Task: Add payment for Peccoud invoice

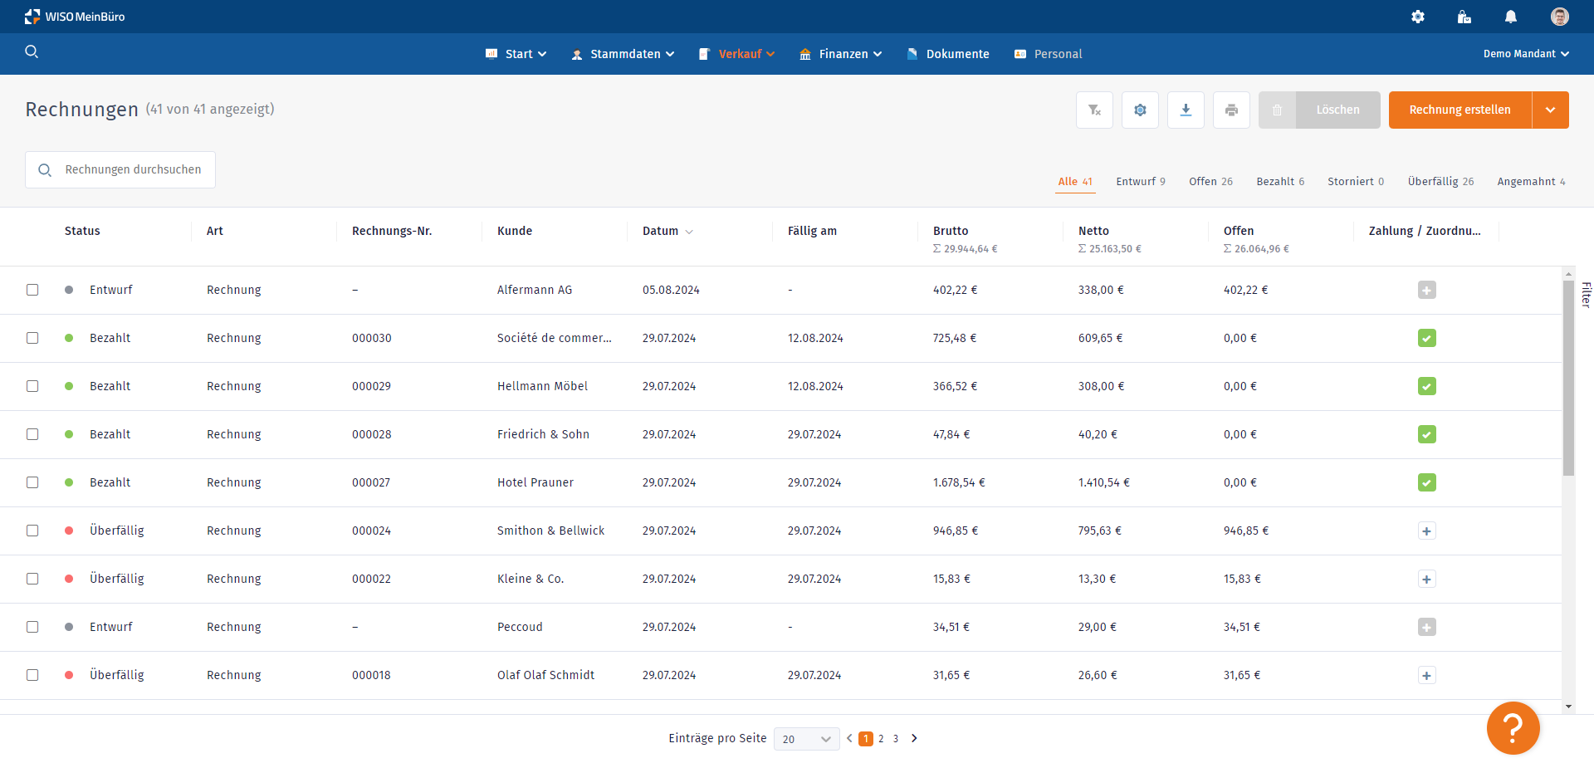Action: pyautogui.click(x=1426, y=627)
